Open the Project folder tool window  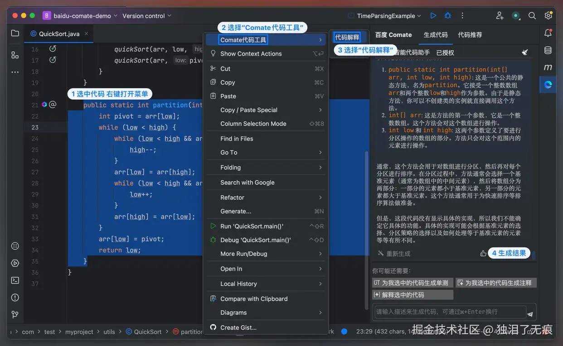pos(15,33)
